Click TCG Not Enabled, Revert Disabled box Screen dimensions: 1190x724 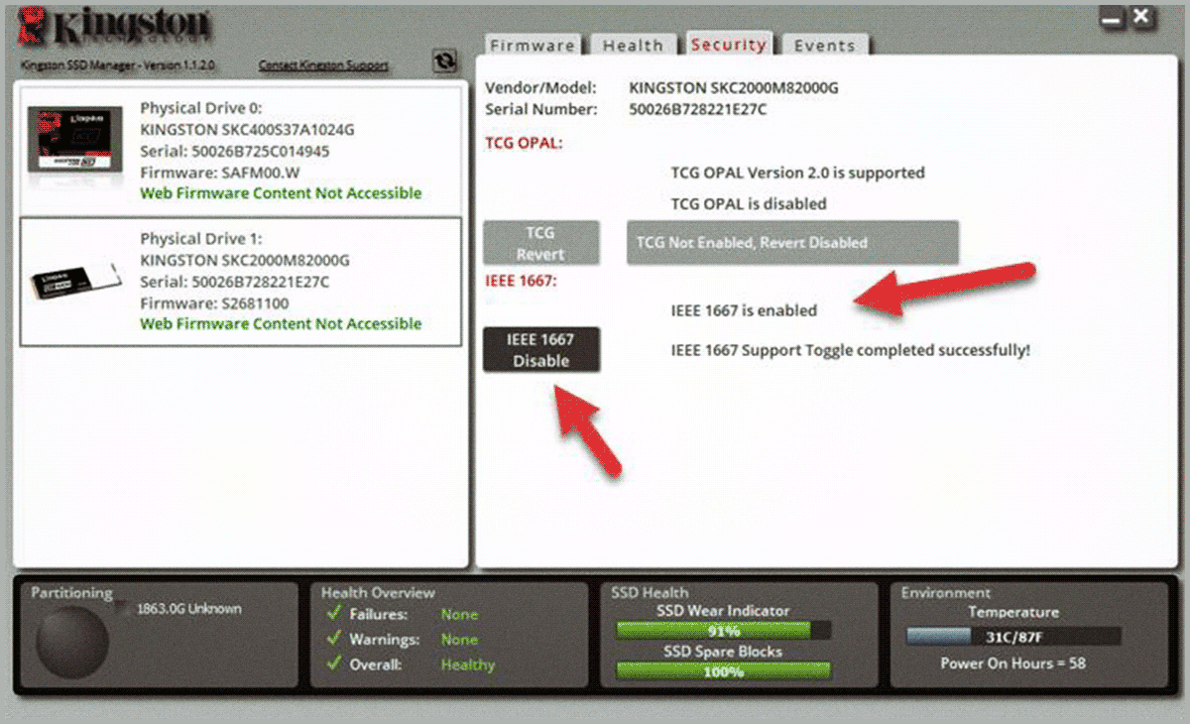792,243
